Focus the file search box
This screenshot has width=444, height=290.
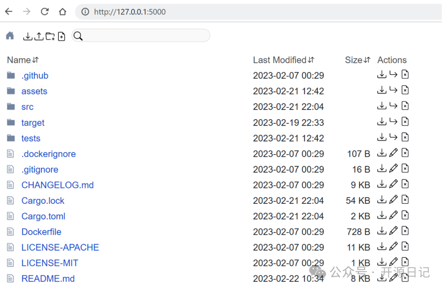coord(146,36)
